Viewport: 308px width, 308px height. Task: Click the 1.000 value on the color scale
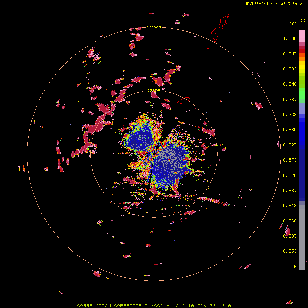[x=290, y=38]
